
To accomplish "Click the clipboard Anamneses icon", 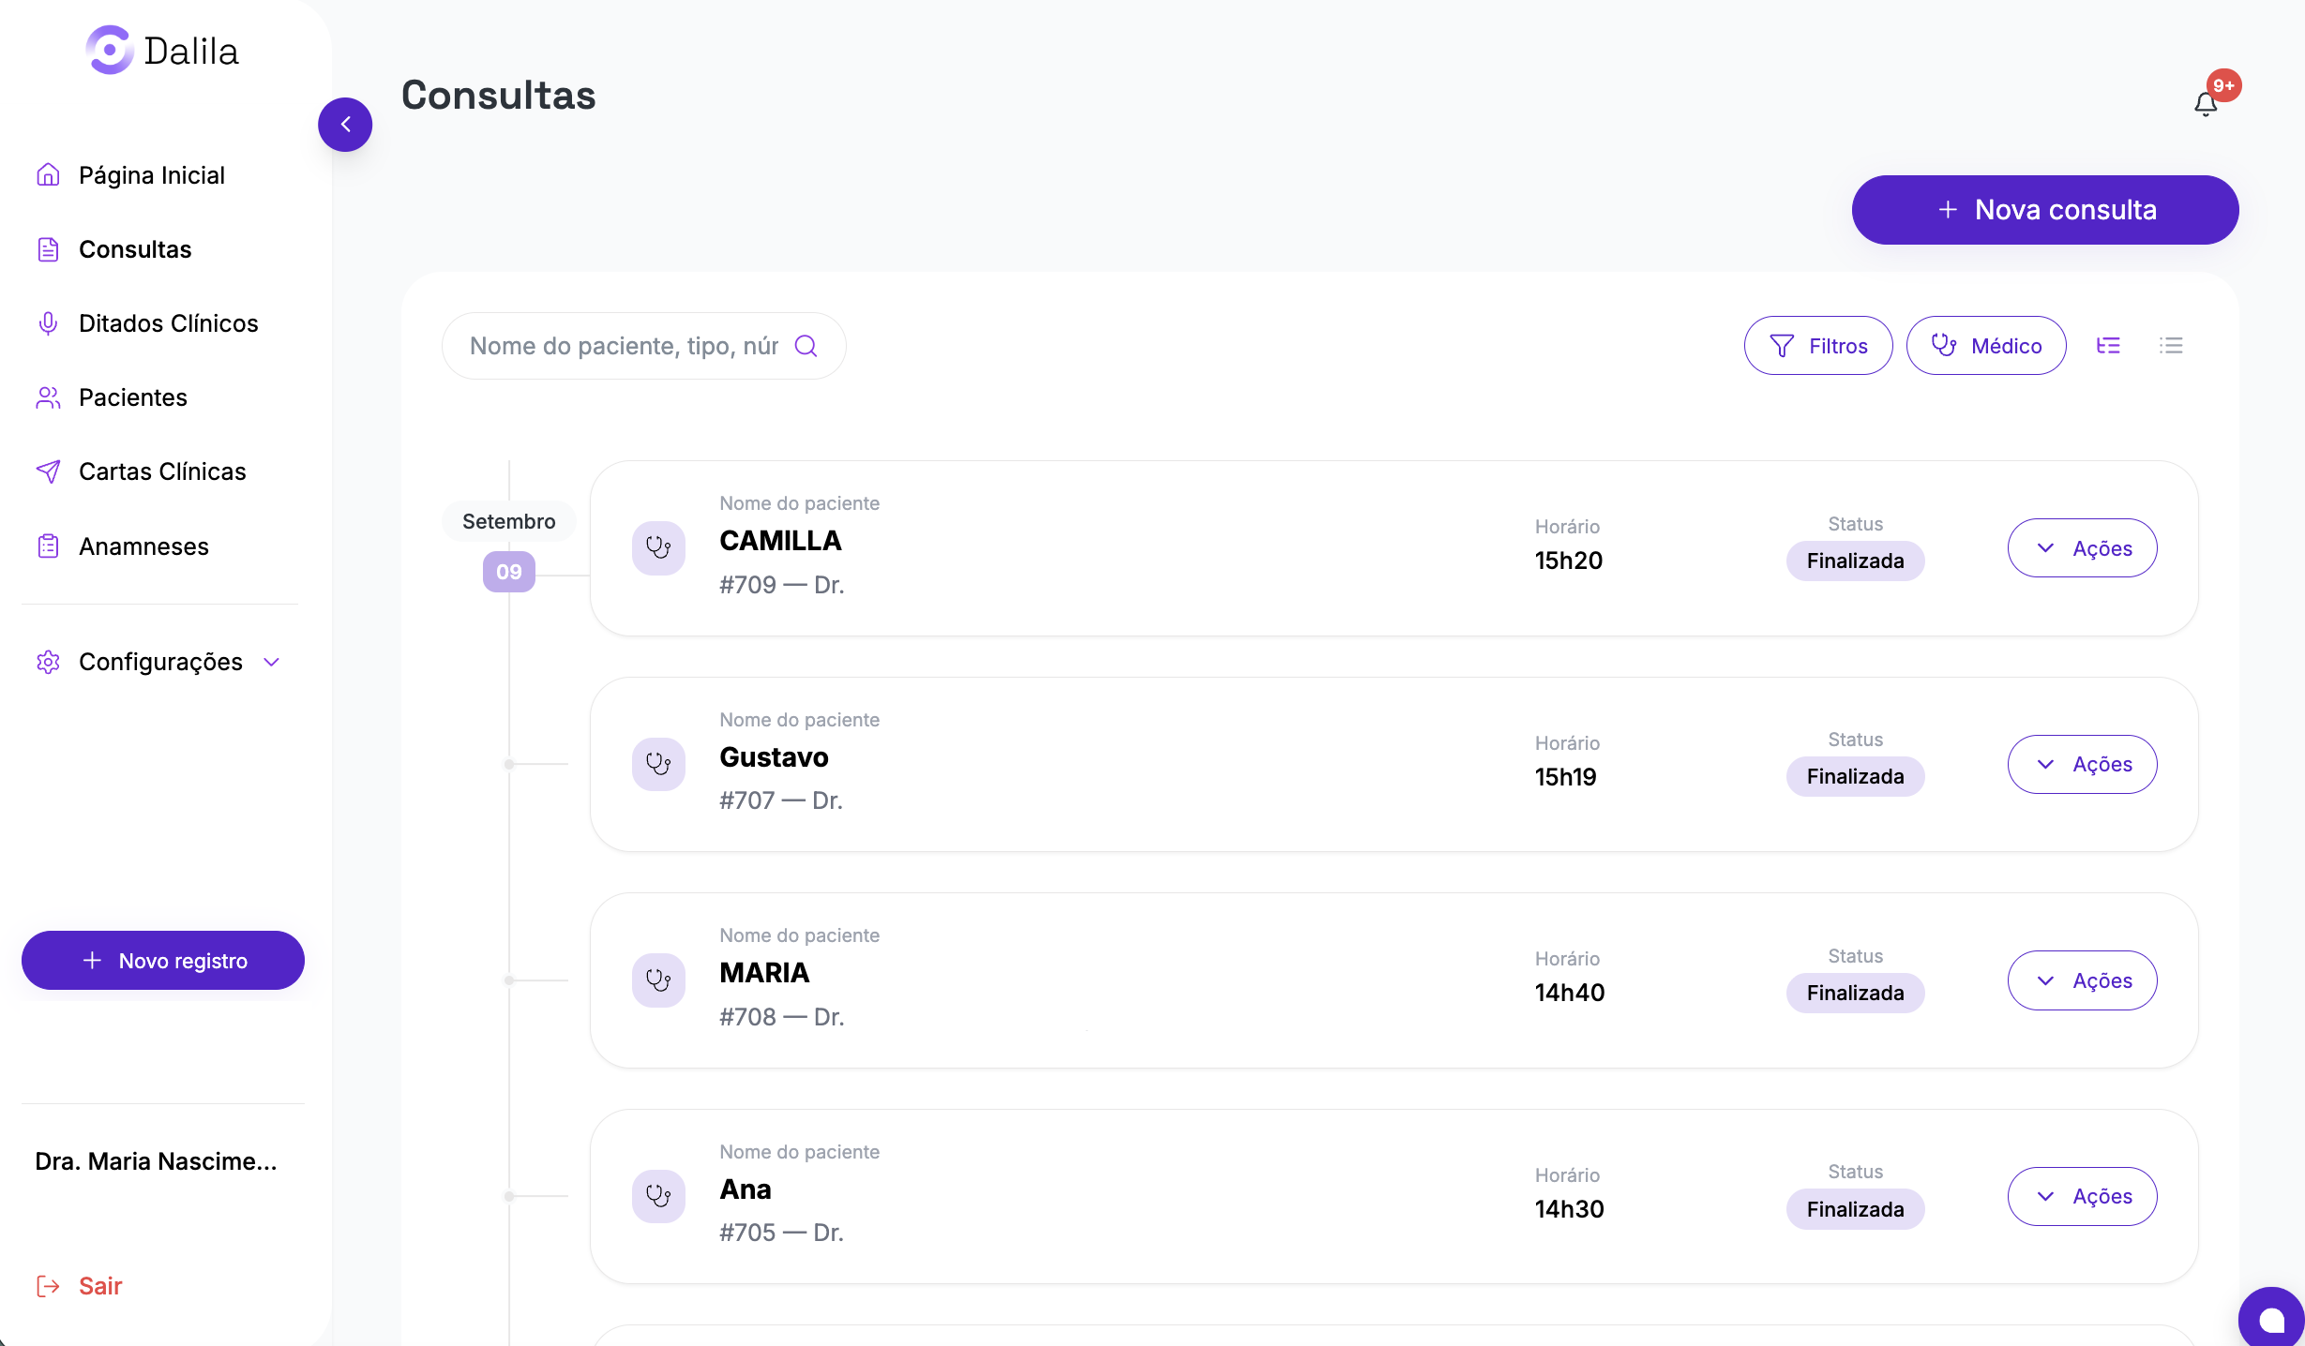I will [x=48, y=546].
